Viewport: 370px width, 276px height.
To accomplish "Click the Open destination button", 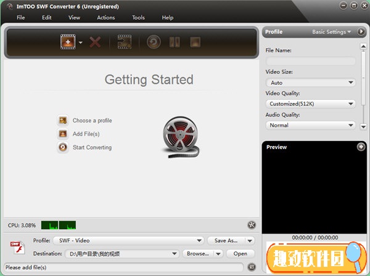I will (240, 253).
